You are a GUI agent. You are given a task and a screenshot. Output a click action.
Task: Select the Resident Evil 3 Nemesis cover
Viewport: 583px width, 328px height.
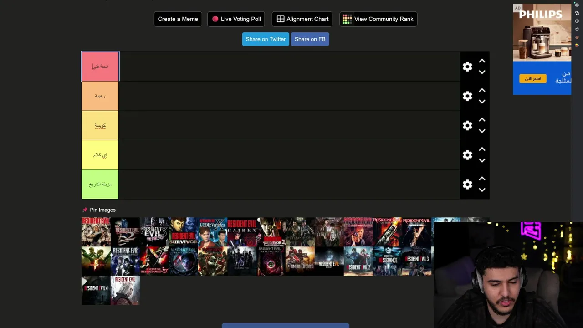click(154, 232)
